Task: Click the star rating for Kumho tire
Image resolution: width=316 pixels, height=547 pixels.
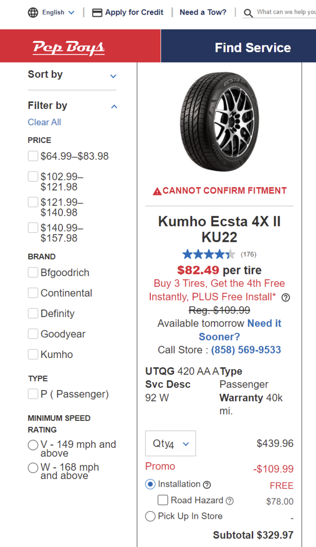Action: tap(208, 255)
